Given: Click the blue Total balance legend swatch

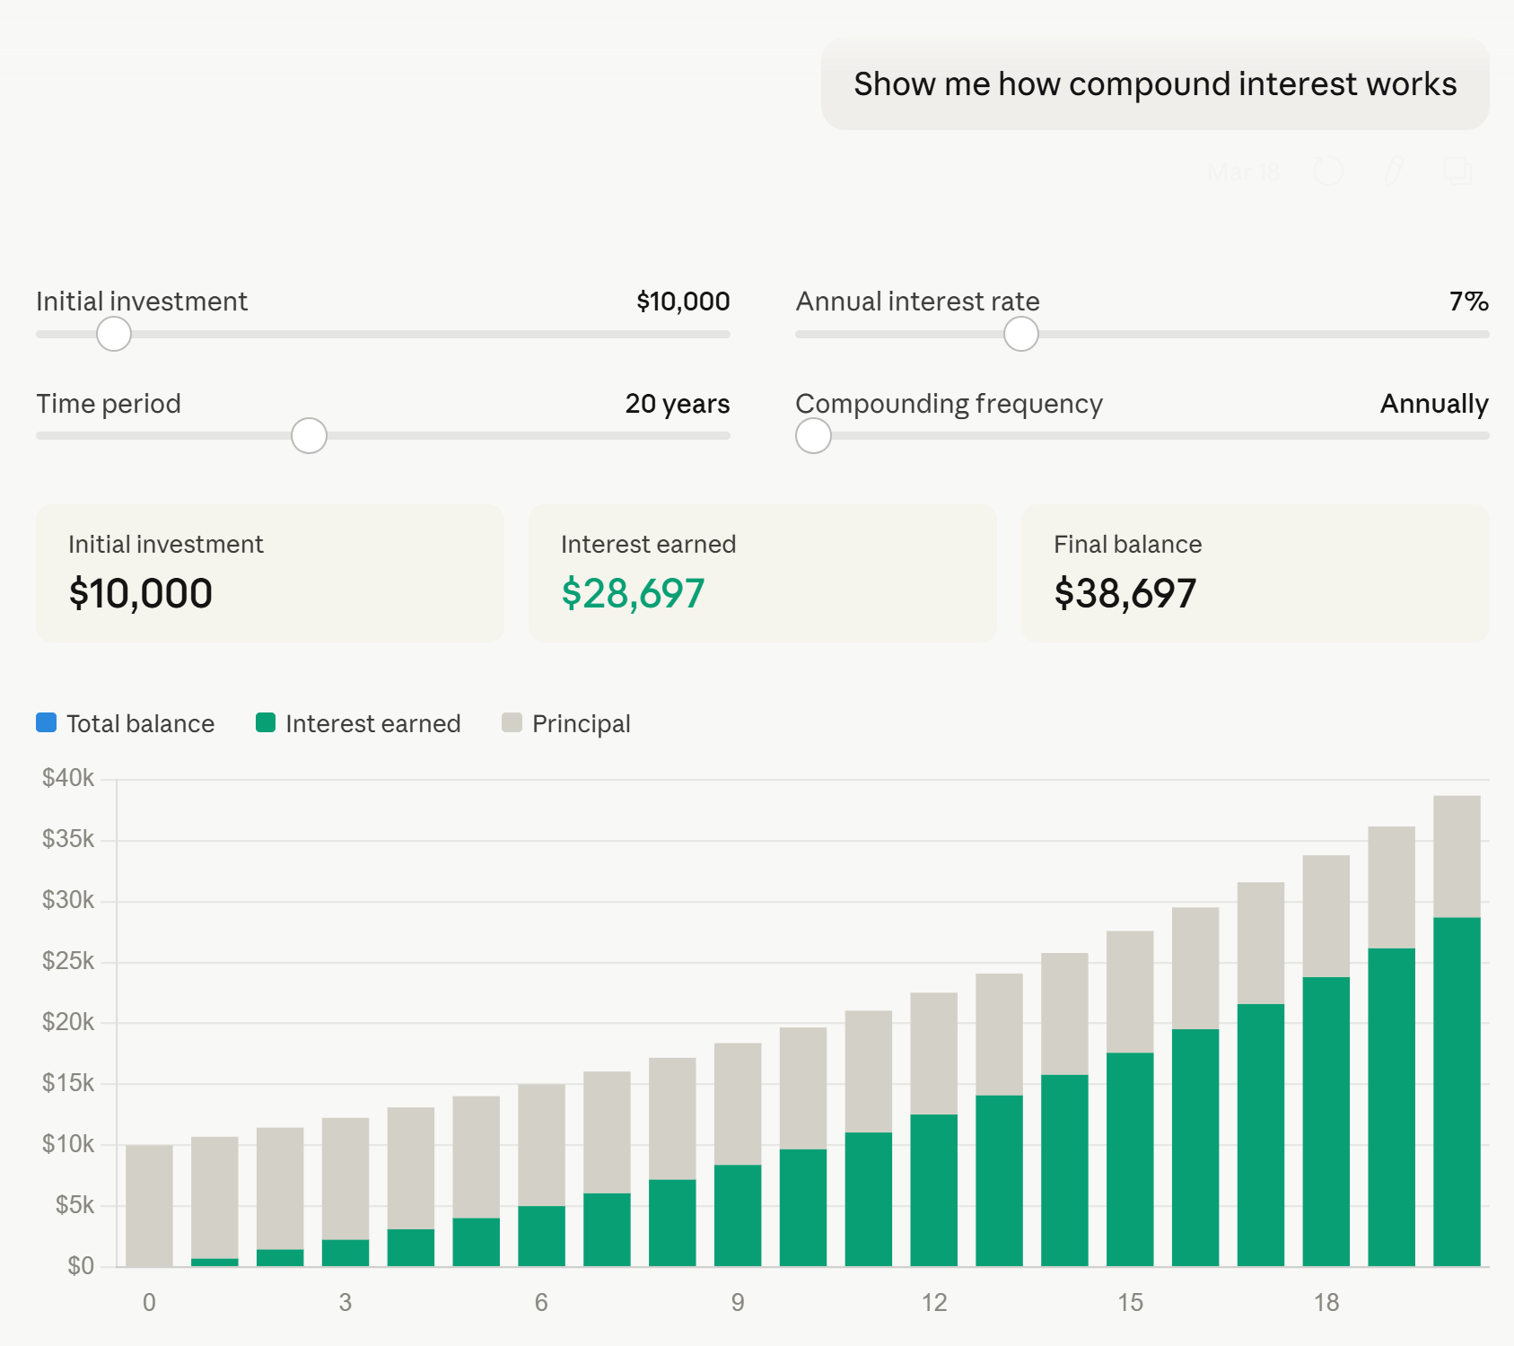Looking at the screenshot, I should 47,722.
